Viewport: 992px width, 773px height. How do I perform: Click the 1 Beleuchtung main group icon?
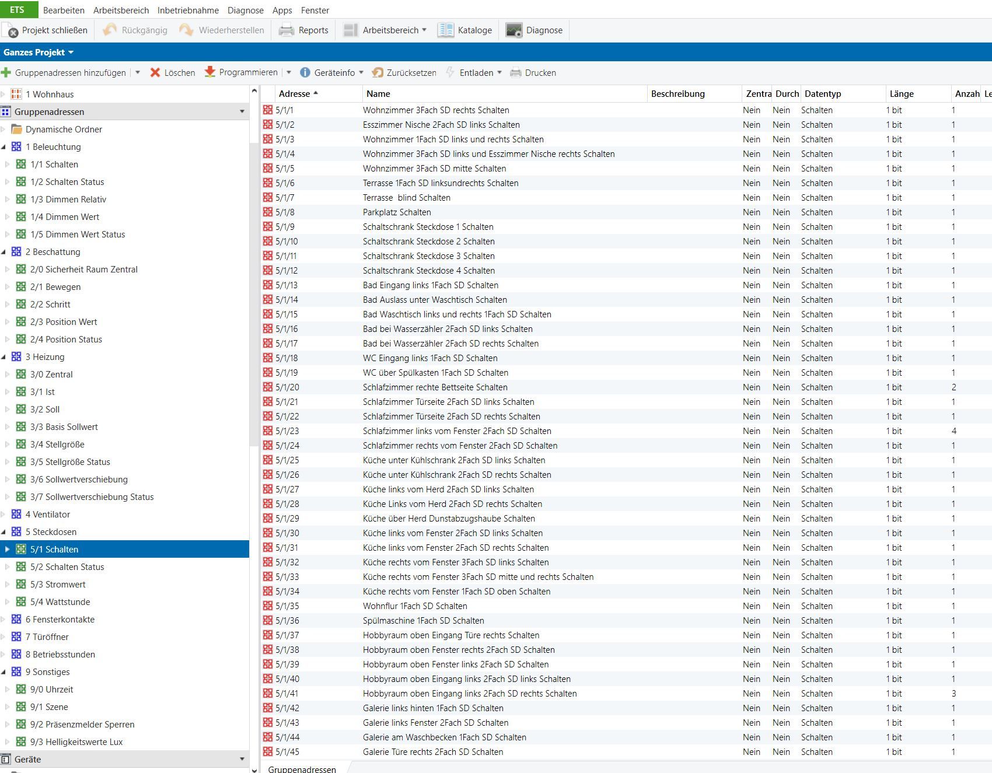(x=16, y=146)
